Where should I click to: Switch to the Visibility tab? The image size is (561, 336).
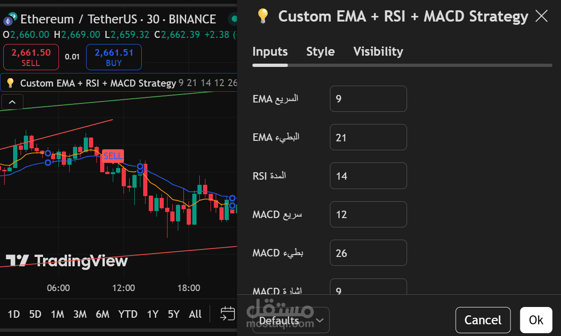378,51
